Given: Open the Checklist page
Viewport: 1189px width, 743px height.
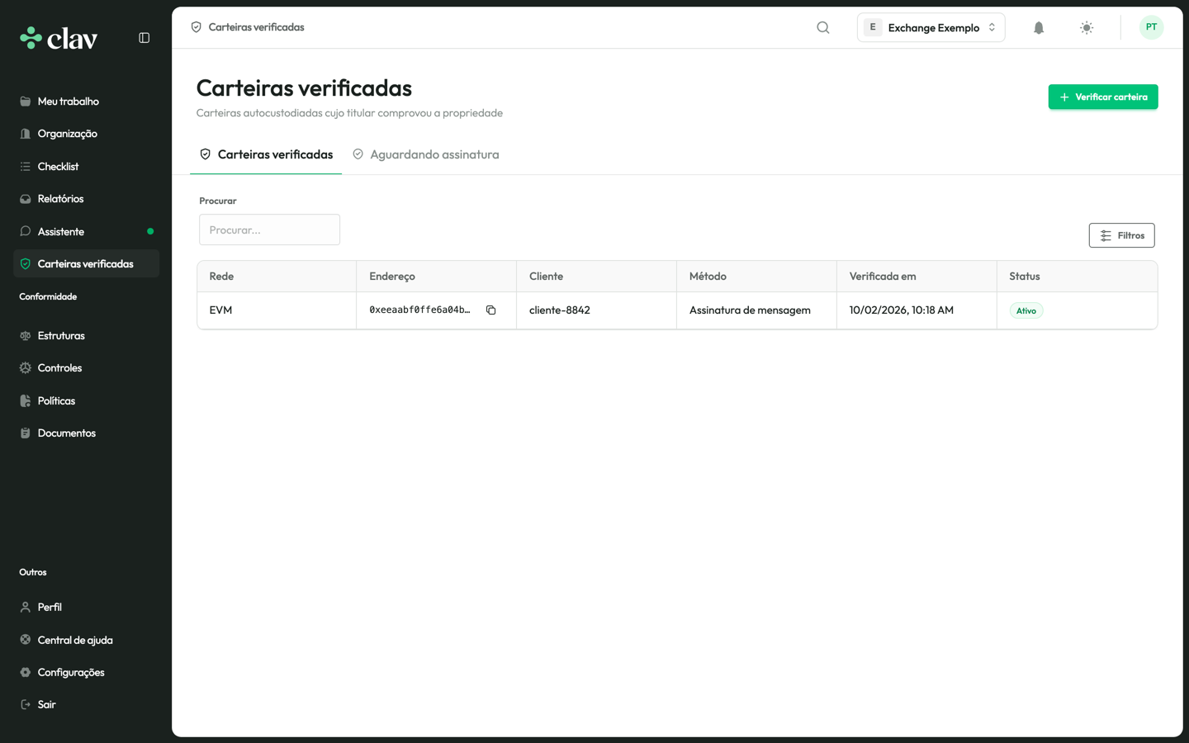Looking at the screenshot, I should [86, 167].
